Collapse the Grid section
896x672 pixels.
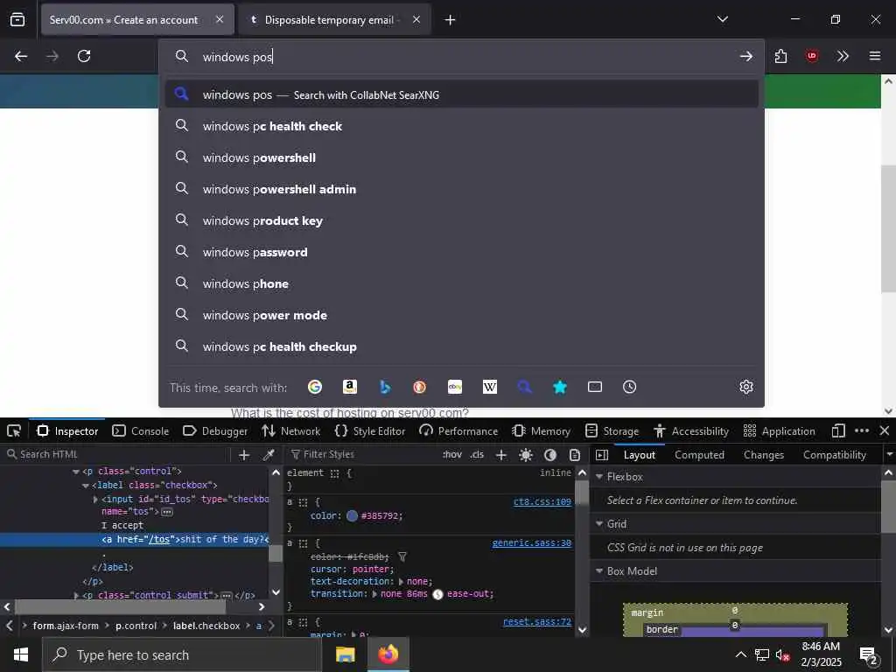pyautogui.click(x=599, y=523)
